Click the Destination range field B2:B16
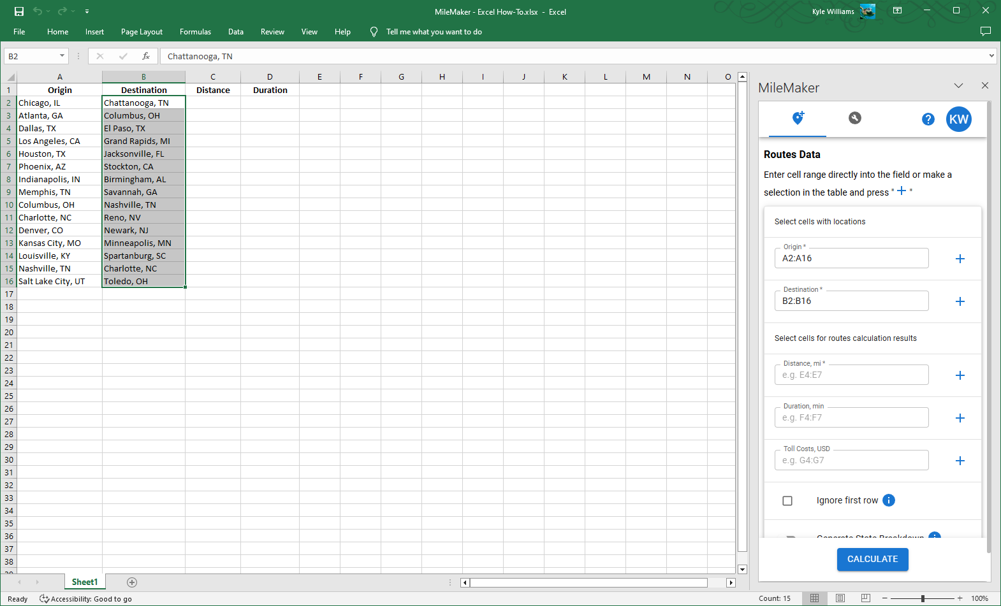1001x606 pixels. (x=851, y=301)
